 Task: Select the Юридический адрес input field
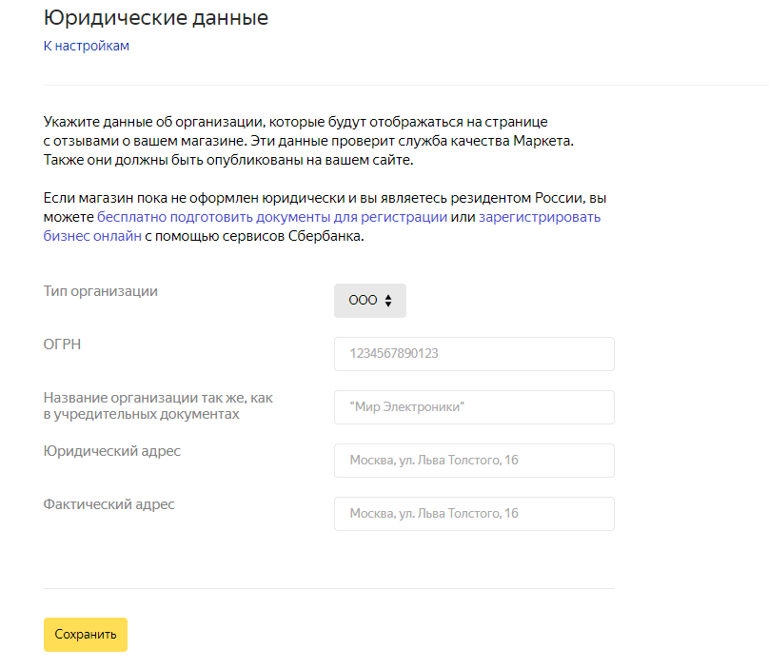tap(474, 461)
